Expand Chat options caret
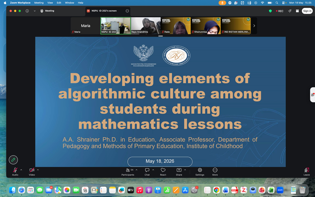 click(153, 170)
